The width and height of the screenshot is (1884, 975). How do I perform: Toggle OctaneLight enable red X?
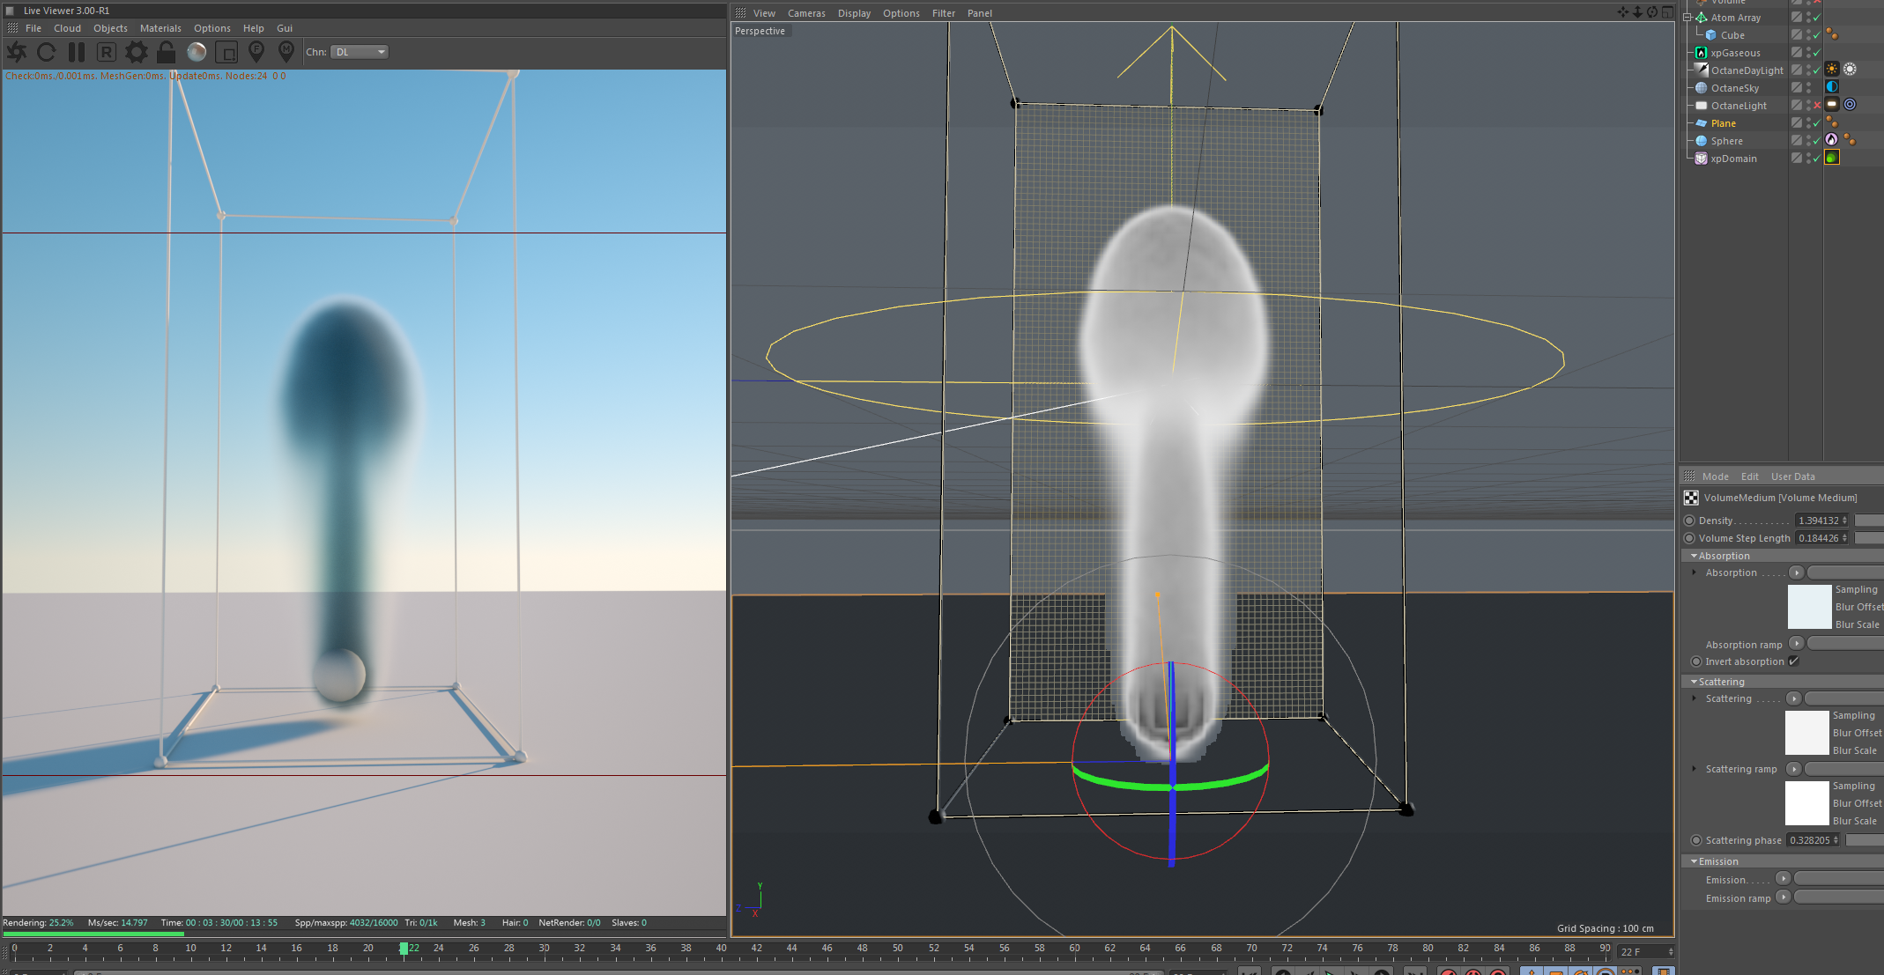click(1816, 105)
